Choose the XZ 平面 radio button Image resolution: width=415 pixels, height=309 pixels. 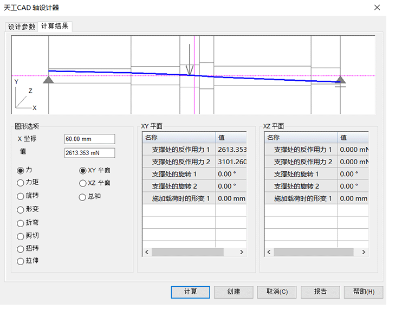(83, 183)
